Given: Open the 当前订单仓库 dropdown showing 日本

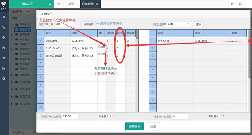Looking at the screenshot, I should [66, 24].
